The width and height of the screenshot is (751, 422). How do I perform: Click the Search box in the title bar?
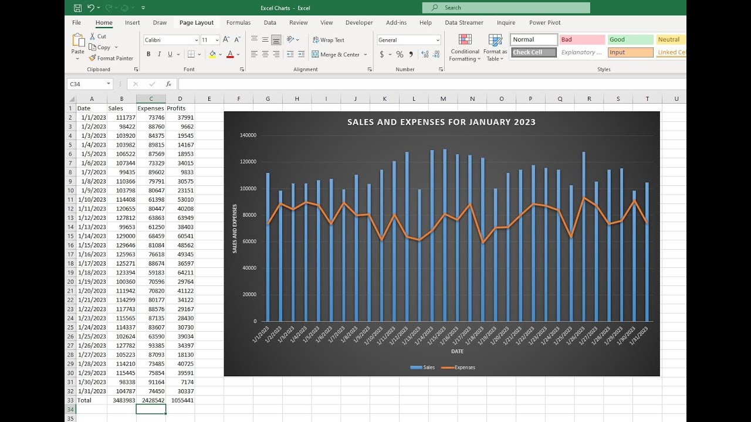[506, 8]
